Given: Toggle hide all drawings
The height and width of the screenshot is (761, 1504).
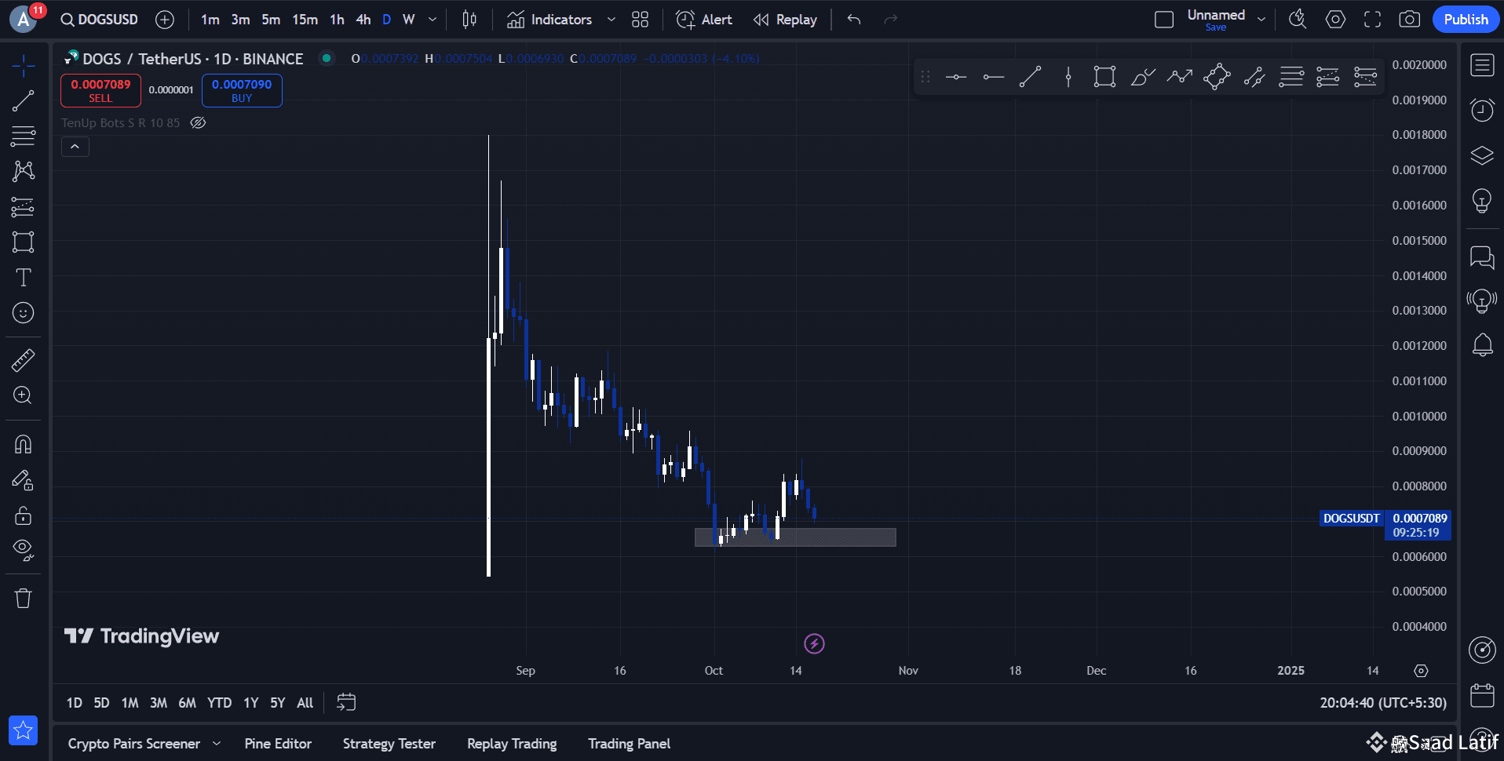Looking at the screenshot, I should coord(24,550).
